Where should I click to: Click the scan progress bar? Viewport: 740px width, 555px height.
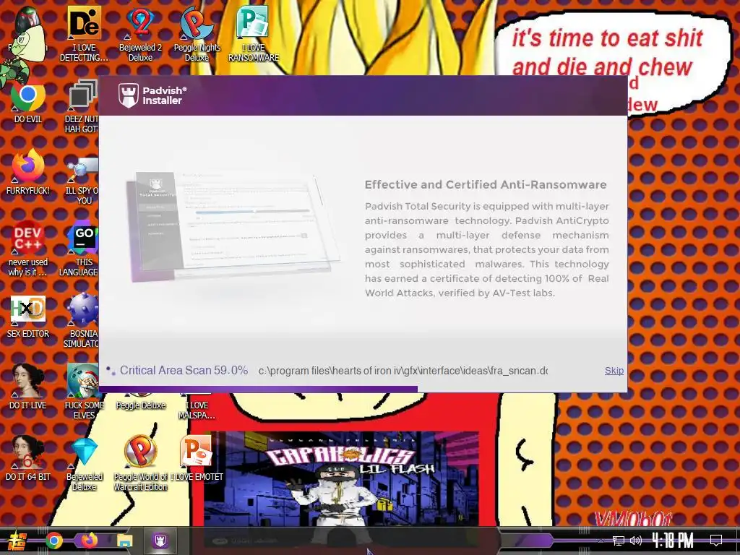coord(363,390)
